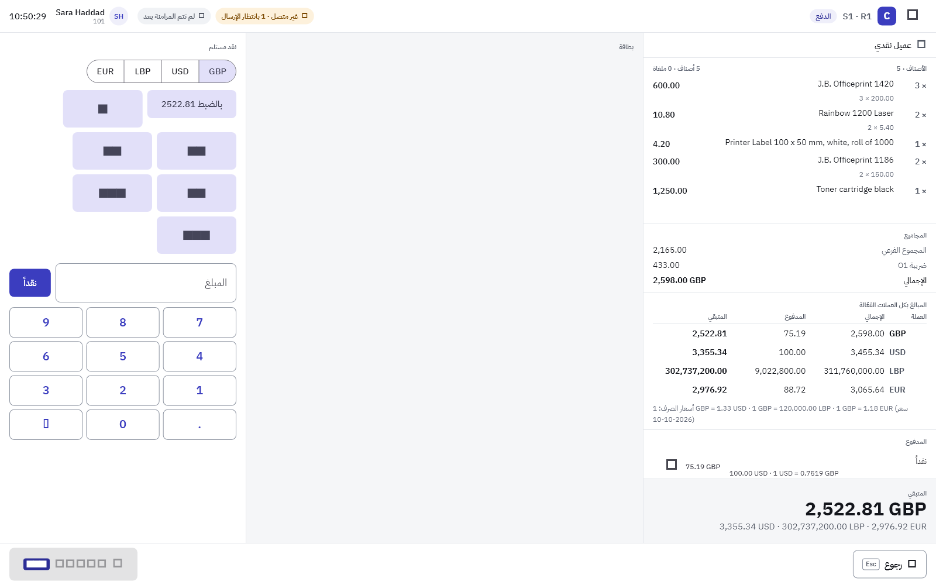Open the square menu icon at top-right

pos(913,15)
